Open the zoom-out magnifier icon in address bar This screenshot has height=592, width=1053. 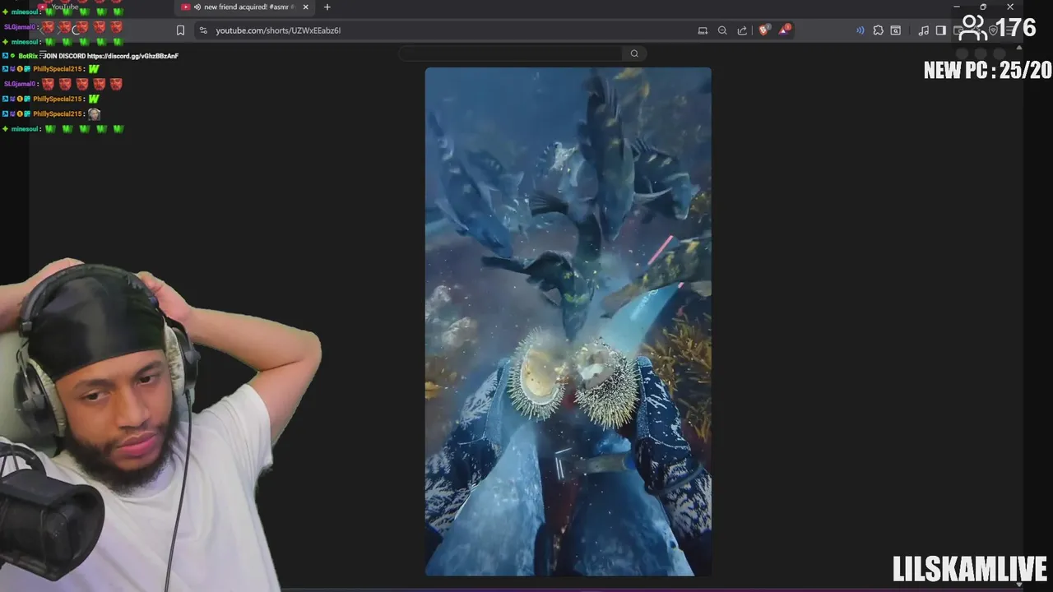tap(722, 30)
